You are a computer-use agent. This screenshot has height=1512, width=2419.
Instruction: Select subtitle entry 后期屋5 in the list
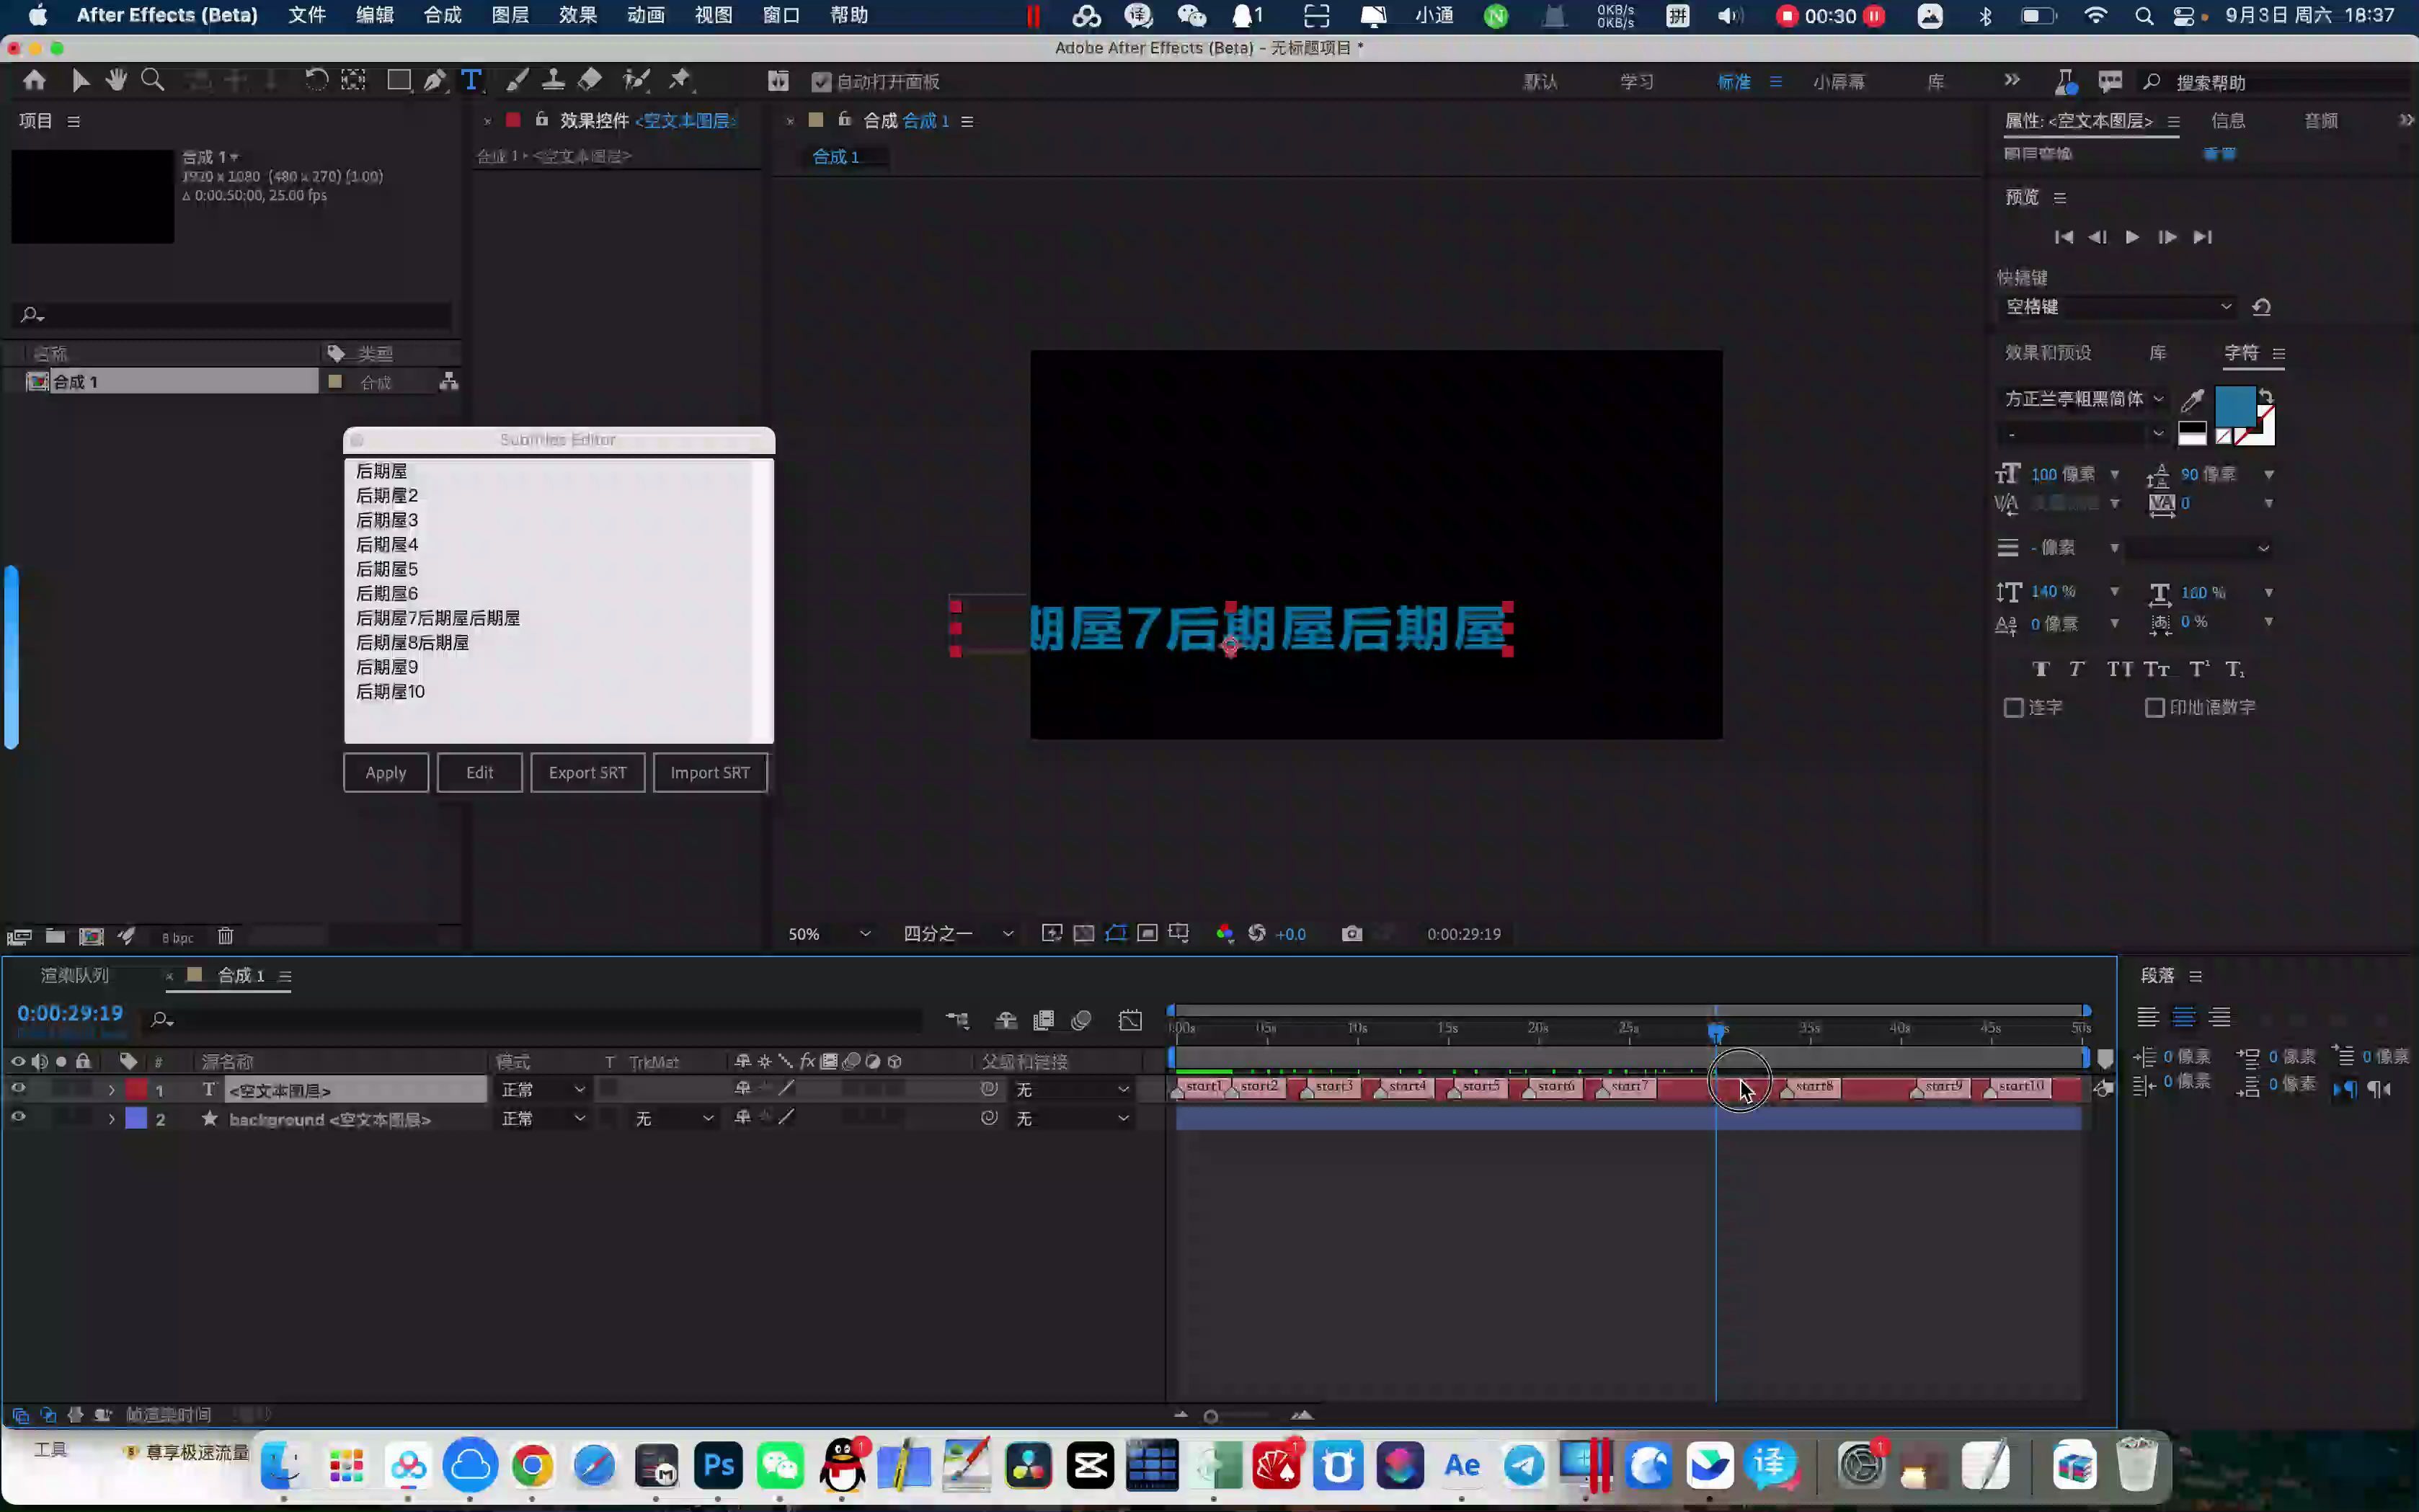pos(388,568)
